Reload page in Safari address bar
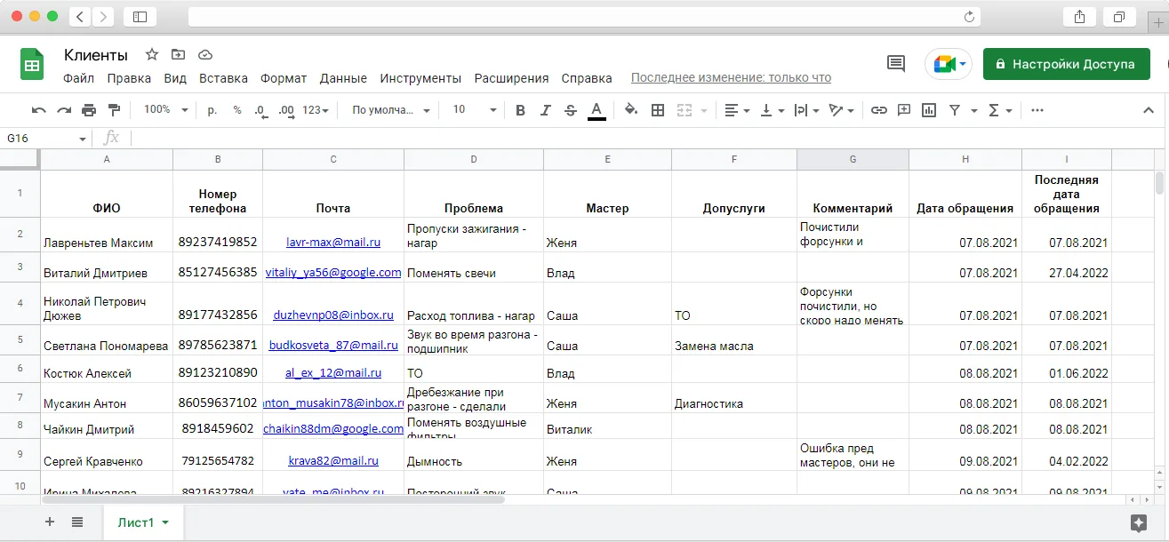 point(969,17)
